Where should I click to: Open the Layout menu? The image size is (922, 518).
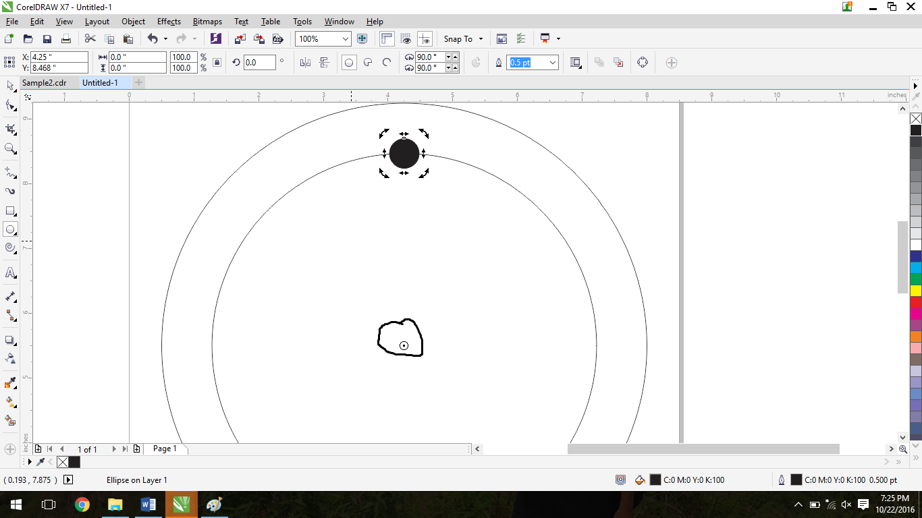click(97, 22)
